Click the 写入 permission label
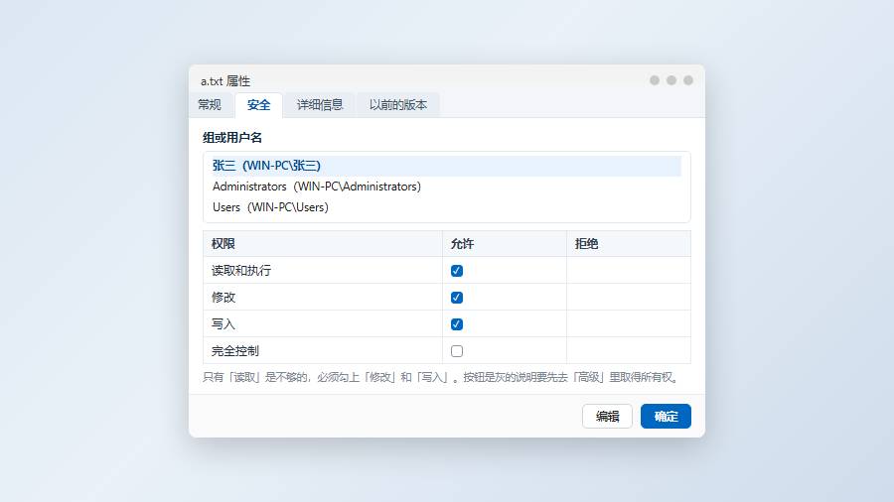 pyautogui.click(x=223, y=323)
